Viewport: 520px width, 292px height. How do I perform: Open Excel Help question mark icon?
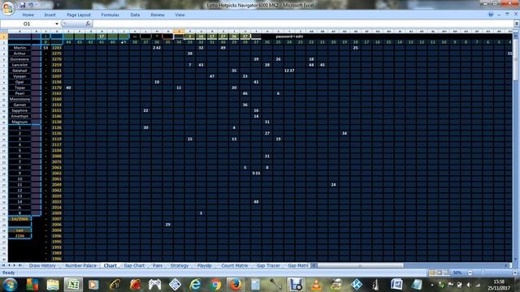point(491,15)
